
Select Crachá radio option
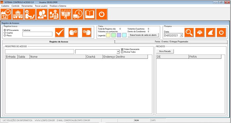(5, 33)
